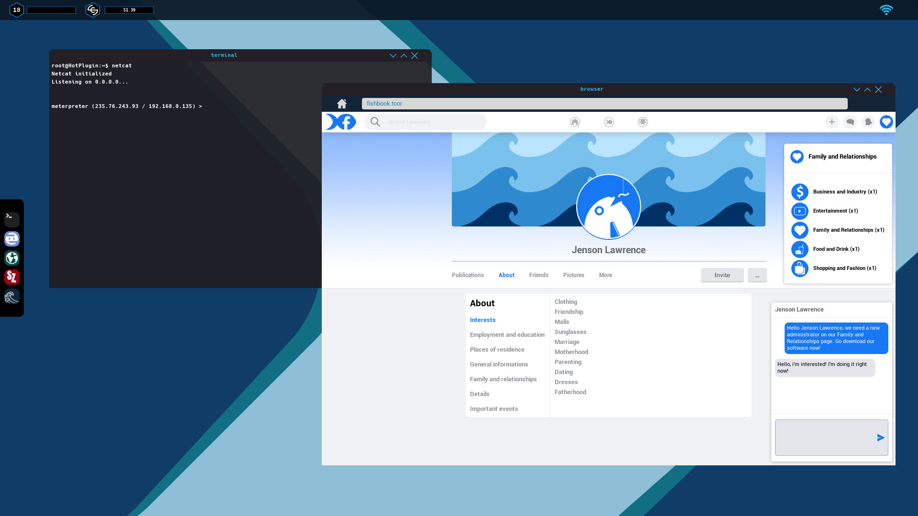
Task: Click the WiFi status icon in top-right
Action: click(x=886, y=10)
